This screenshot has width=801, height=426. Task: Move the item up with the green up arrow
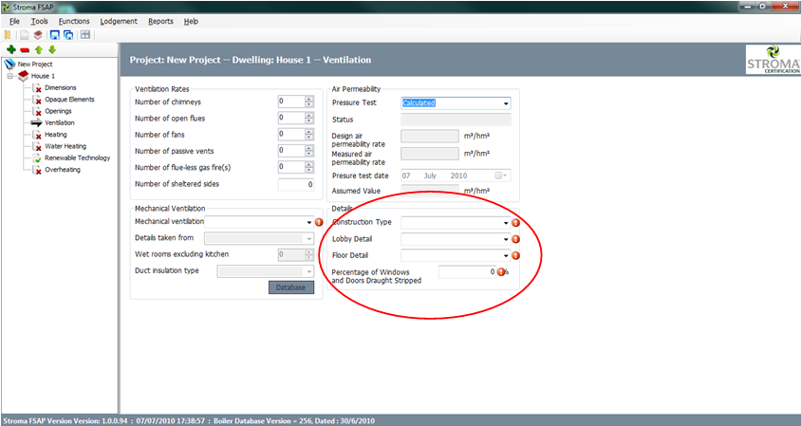tap(38, 49)
